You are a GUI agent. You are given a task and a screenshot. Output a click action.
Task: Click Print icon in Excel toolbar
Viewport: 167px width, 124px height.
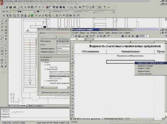(x=87, y=36)
